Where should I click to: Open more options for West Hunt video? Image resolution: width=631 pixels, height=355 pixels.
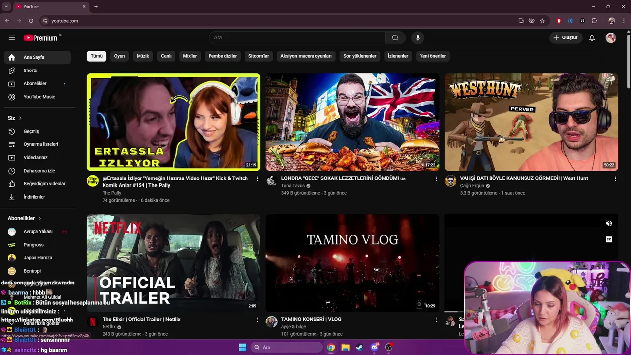(615, 179)
